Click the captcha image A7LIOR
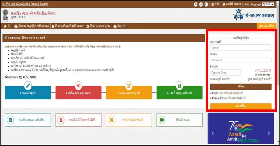 click(263, 71)
